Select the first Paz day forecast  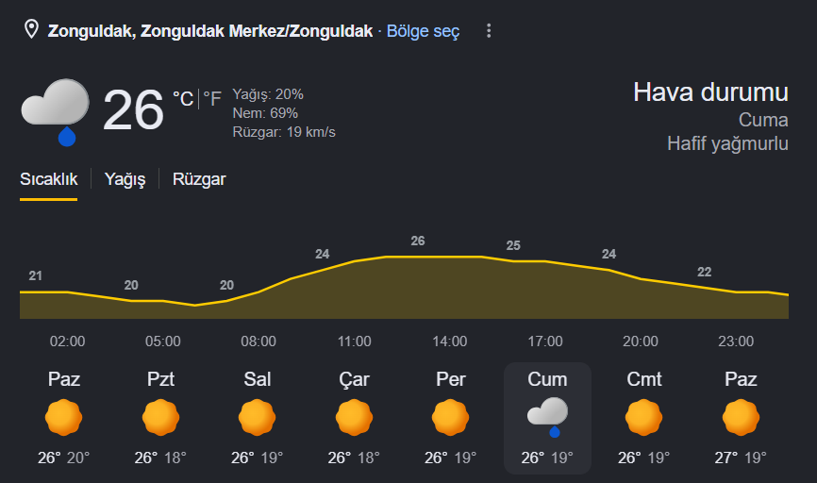point(63,418)
